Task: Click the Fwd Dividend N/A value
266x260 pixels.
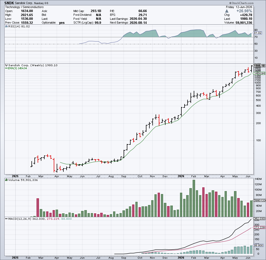Action: [x=98, y=15]
